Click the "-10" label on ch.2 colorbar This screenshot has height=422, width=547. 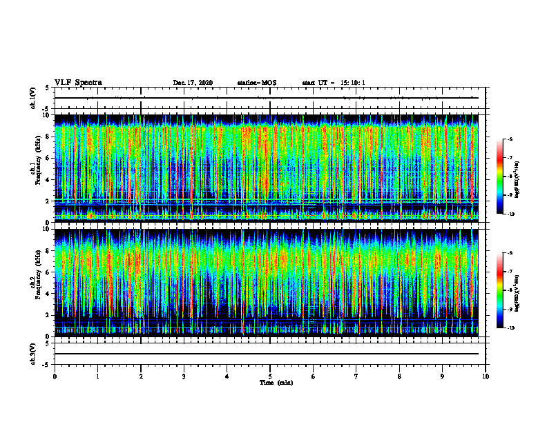point(510,328)
